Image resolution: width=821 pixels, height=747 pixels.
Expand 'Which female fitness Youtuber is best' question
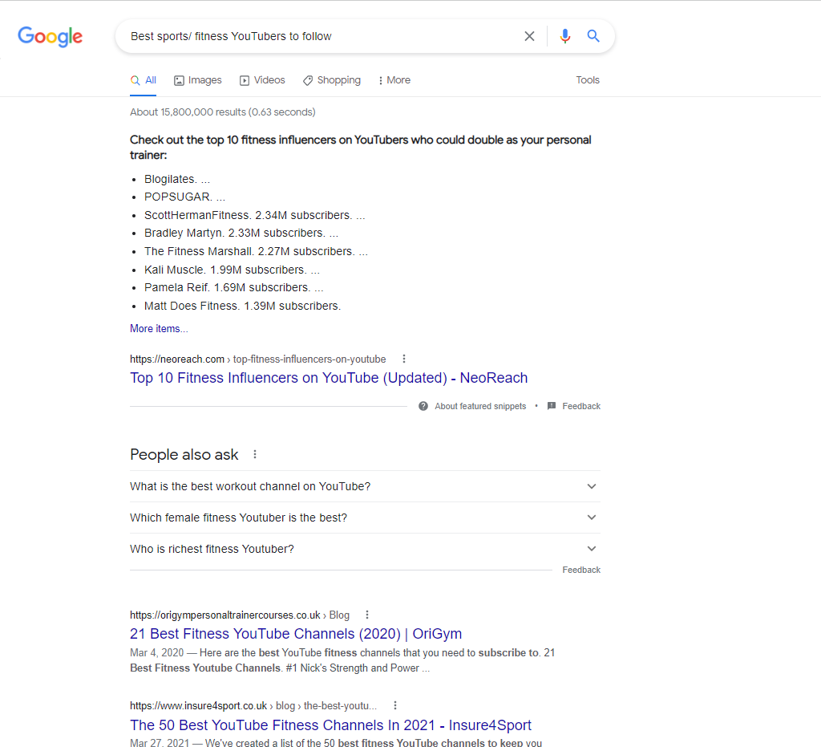(365, 518)
